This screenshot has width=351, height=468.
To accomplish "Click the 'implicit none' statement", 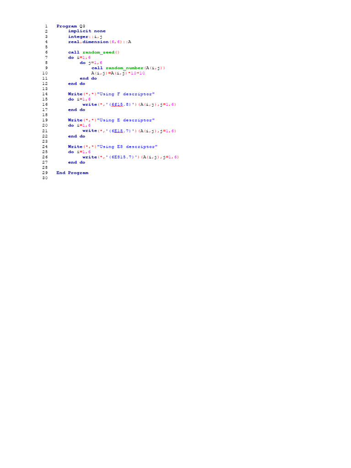I will [x=86, y=31].
